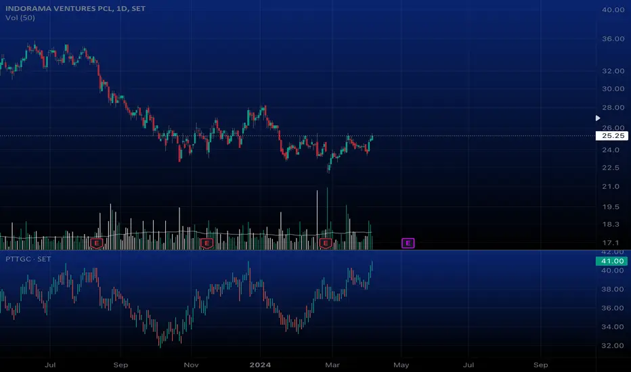Click the 28.00 price axis value

pos(613,108)
